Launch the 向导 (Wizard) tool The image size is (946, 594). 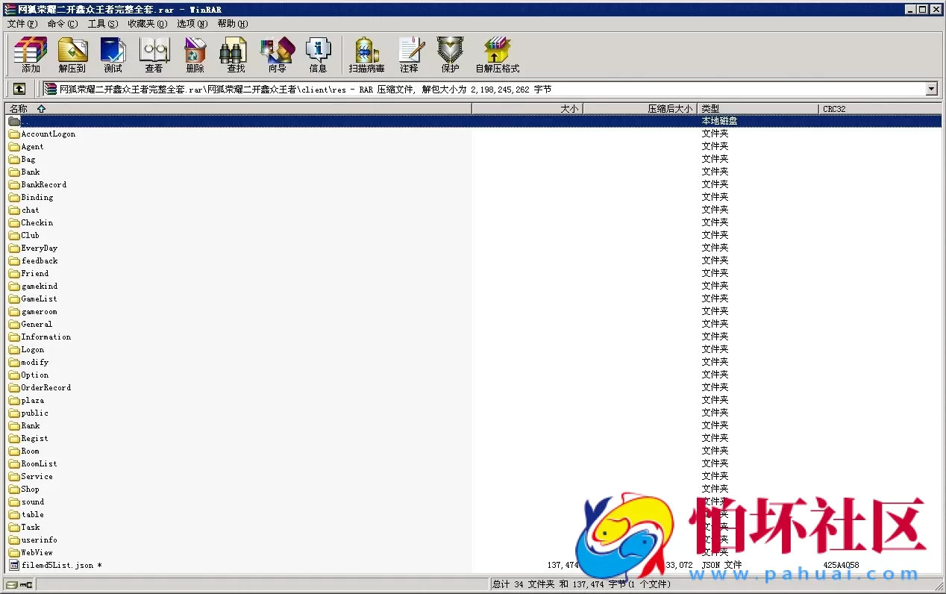click(277, 55)
